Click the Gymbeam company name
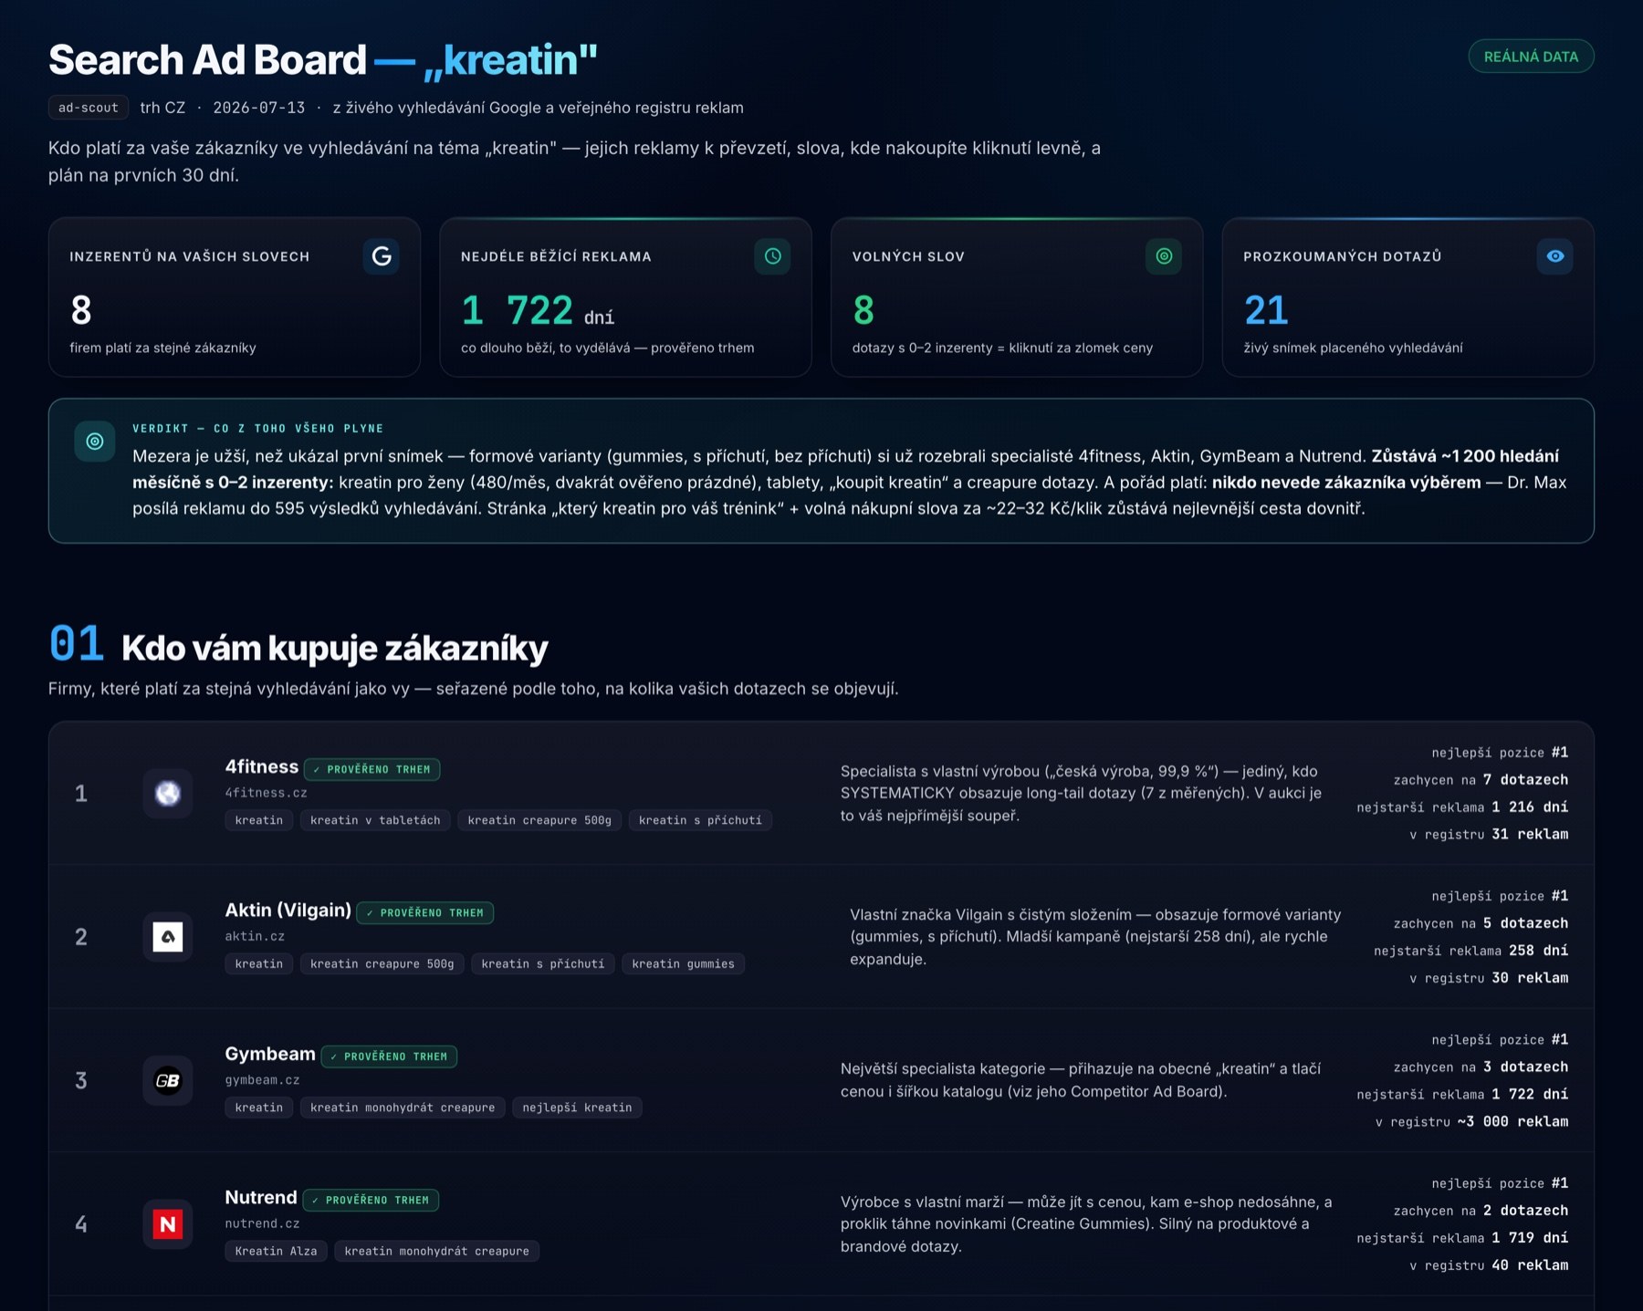Viewport: 1643px width, 1311px height. pos(270,1054)
